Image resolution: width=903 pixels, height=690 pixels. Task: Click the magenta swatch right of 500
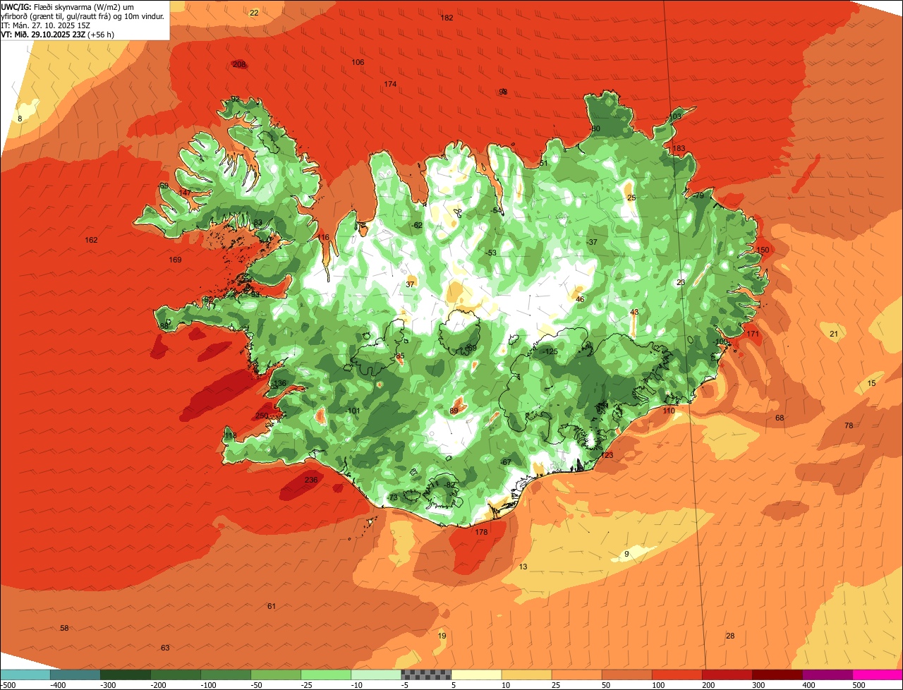click(x=878, y=674)
